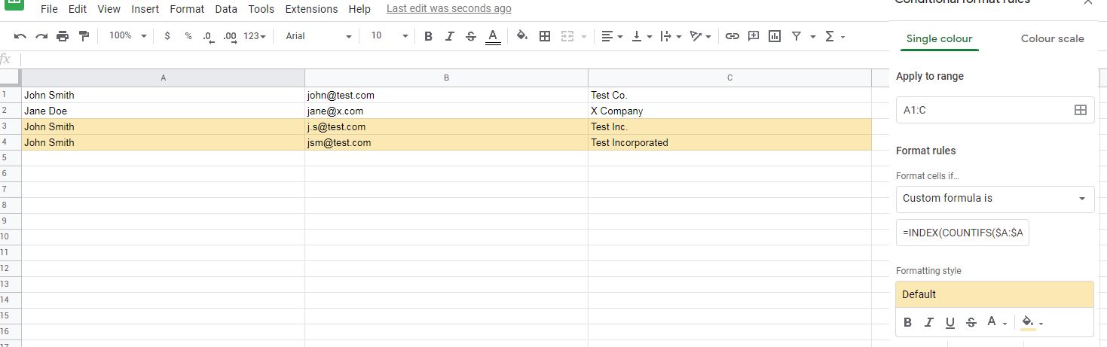Open fill colour in formatting style

(1031, 322)
